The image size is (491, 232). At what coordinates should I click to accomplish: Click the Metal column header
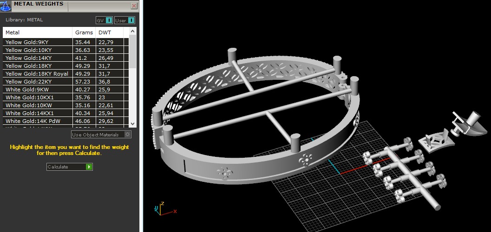(38, 32)
